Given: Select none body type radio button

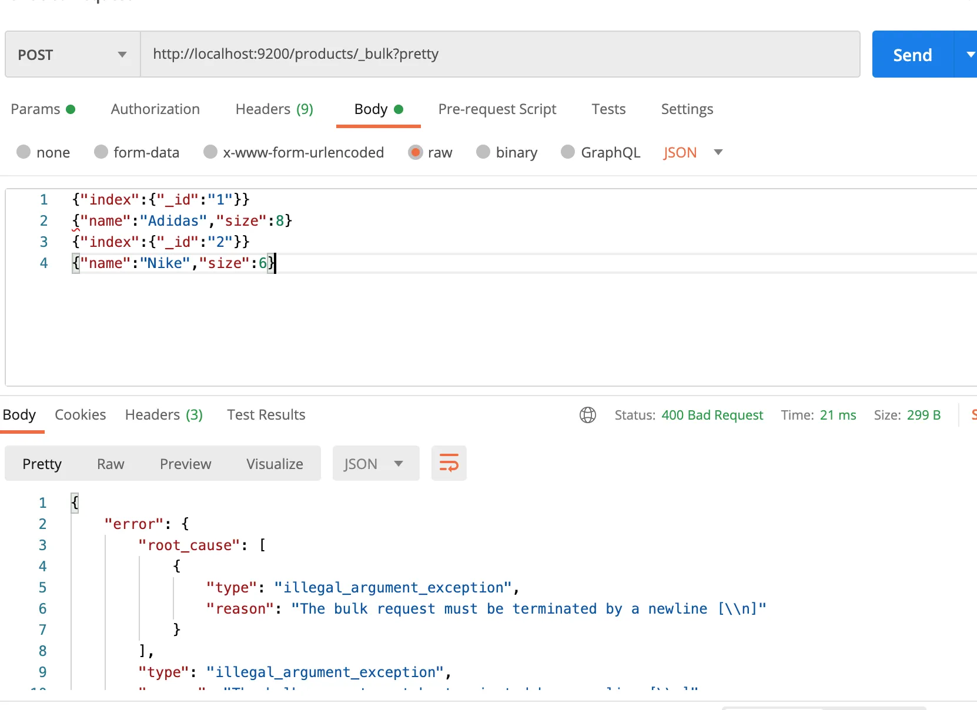Looking at the screenshot, I should [x=24, y=152].
